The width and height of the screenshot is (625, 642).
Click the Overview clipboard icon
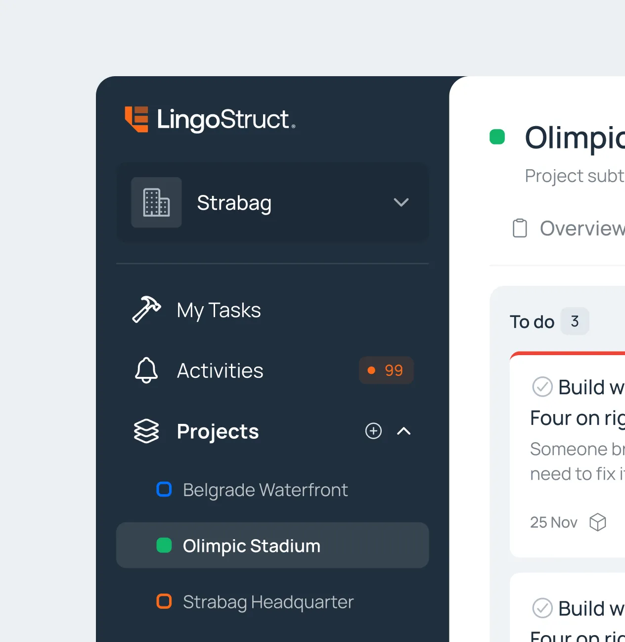point(520,228)
